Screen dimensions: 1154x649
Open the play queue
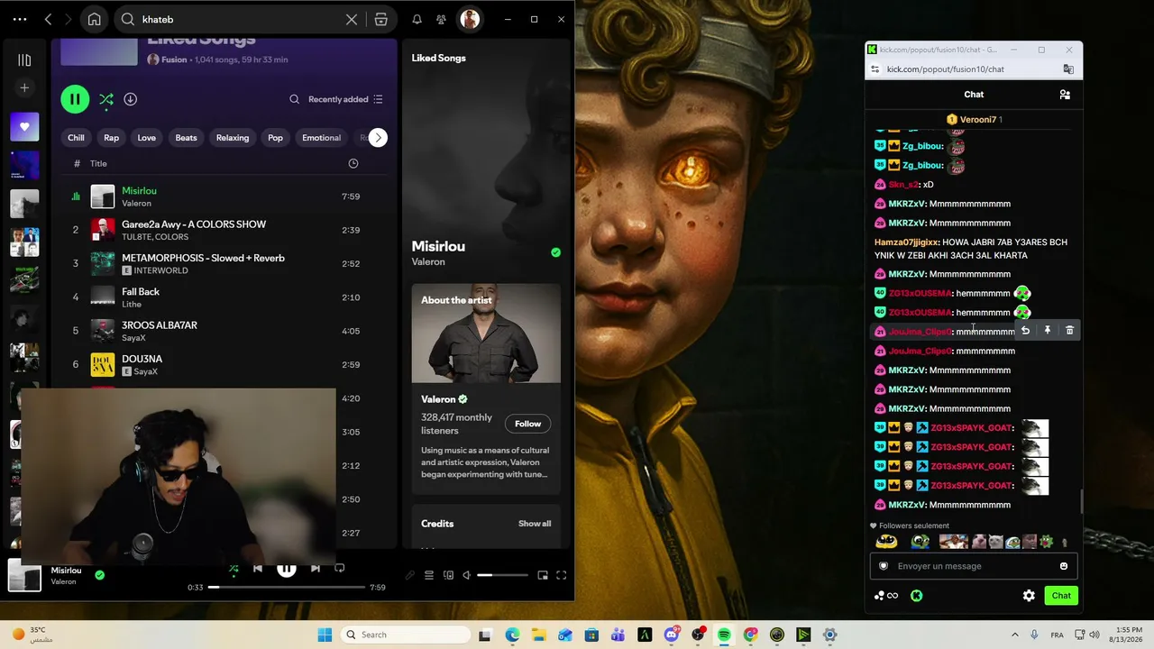(429, 575)
